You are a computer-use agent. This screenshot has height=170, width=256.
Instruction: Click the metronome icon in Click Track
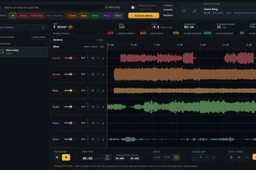(x=231, y=158)
